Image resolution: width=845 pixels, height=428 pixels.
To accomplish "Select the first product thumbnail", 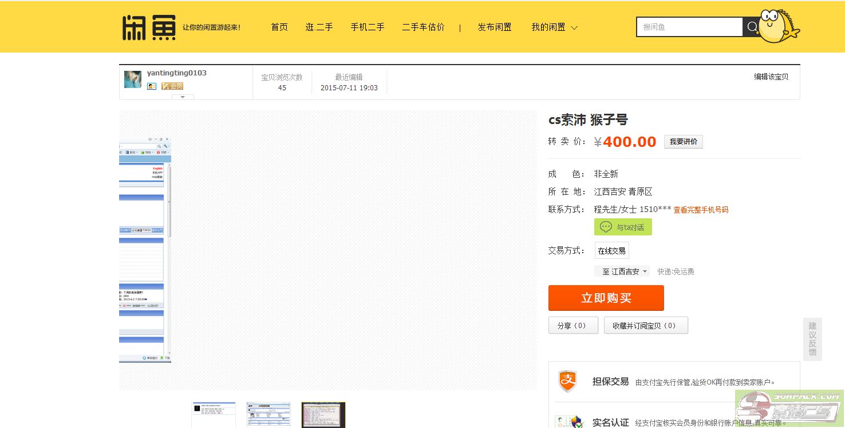I will click(214, 415).
